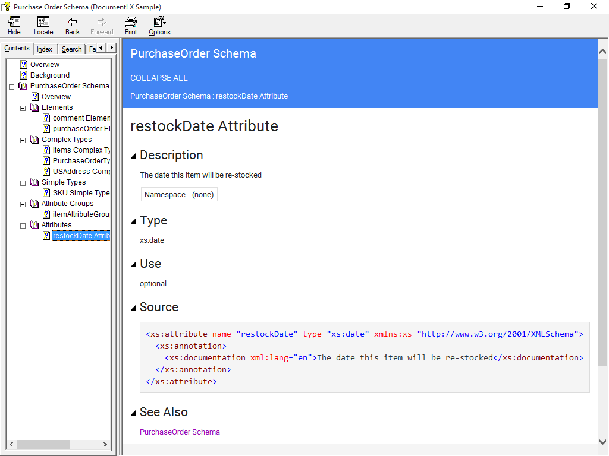Open the purchaseOrder Element topic
609x456 pixels.
click(81, 129)
